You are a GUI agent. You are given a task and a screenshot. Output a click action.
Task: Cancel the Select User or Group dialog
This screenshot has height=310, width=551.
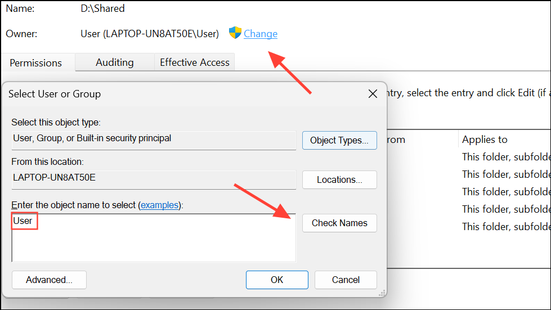click(346, 280)
